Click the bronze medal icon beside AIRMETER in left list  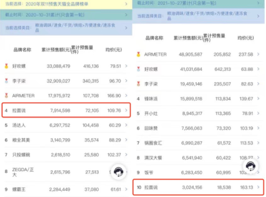[7, 95]
